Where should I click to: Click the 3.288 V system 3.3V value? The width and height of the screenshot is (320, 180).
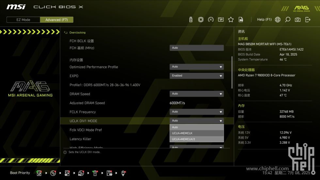coord(285,142)
